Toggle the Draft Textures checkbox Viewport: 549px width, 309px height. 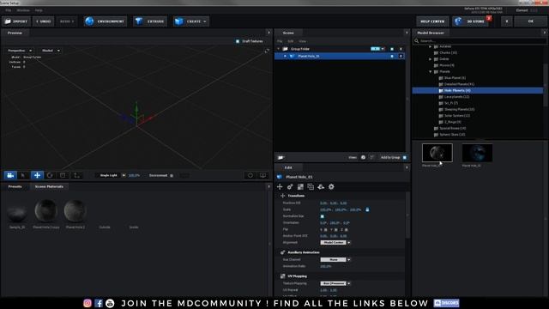click(238, 41)
